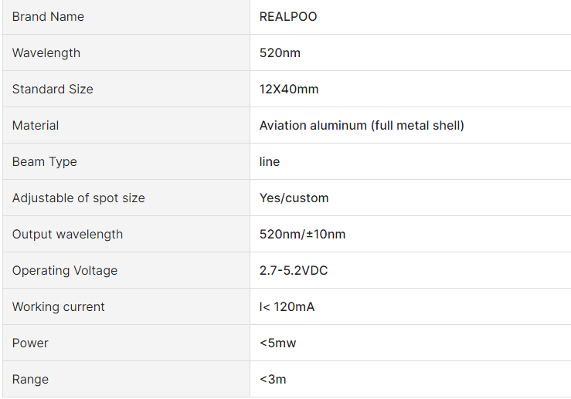The height and width of the screenshot is (399, 571).
Task: Select the <5mw power value
Action: pyautogui.click(x=278, y=343)
